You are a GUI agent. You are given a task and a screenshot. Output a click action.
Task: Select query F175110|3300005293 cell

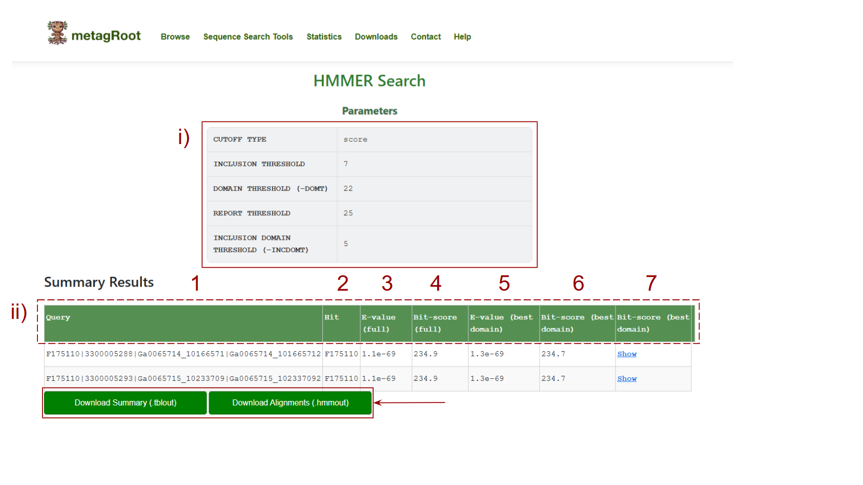click(183, 379)
